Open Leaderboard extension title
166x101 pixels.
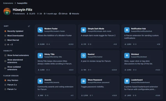pyautogui.click(x=137, y=80)
